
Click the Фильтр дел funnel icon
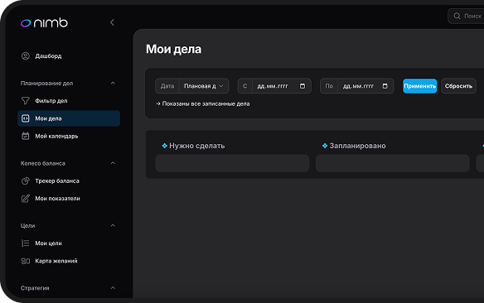[x=26, y=101]
